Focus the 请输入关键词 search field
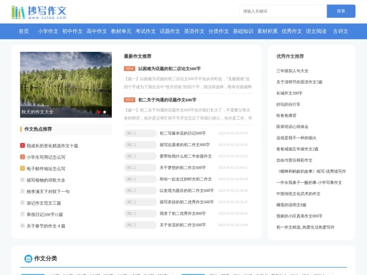367x275 pixels. tap(282, 11)
